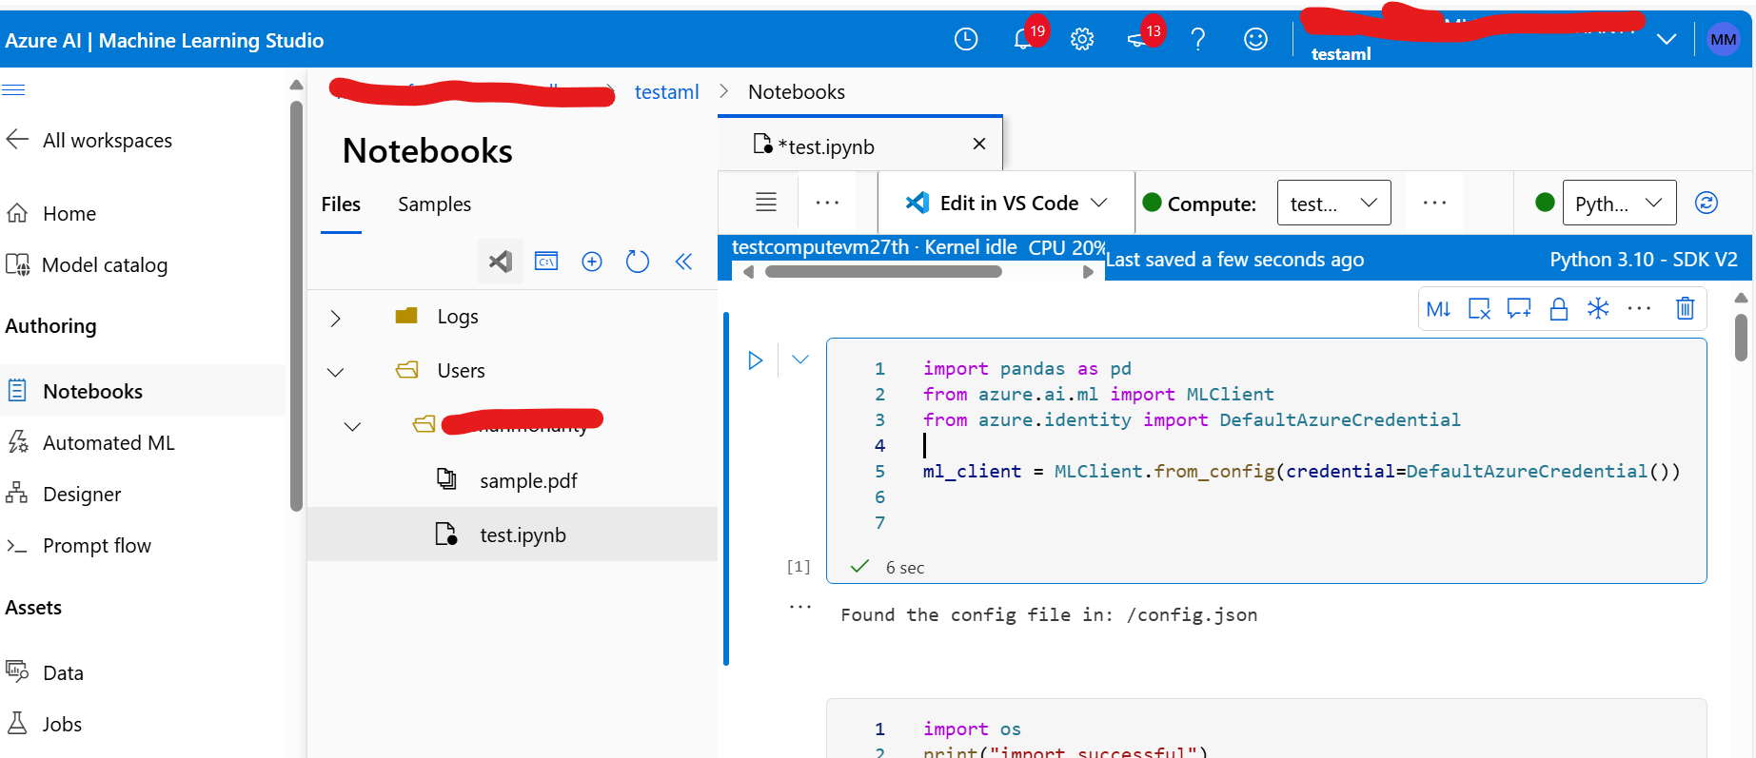Click the notebook vertical scrollbar thumb
The height and width of the screenshot is (758, 1756).
(x=1741, y=338)
